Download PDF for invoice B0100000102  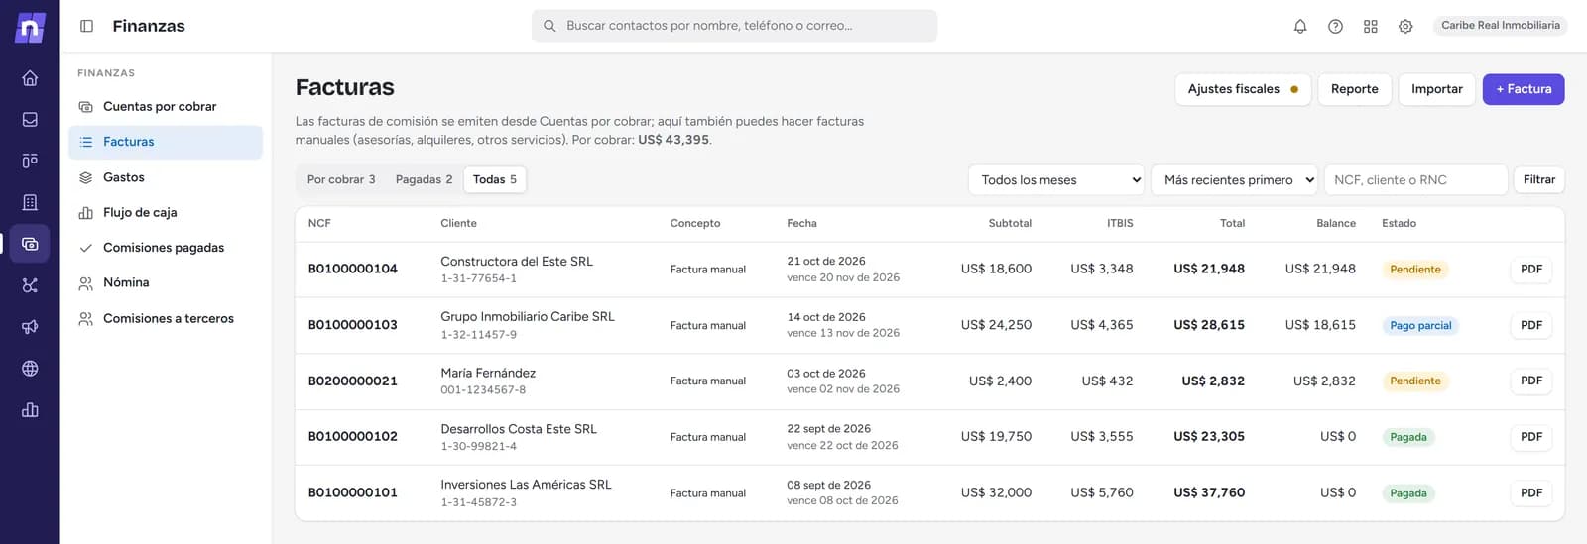click(x=1531, y=437)
